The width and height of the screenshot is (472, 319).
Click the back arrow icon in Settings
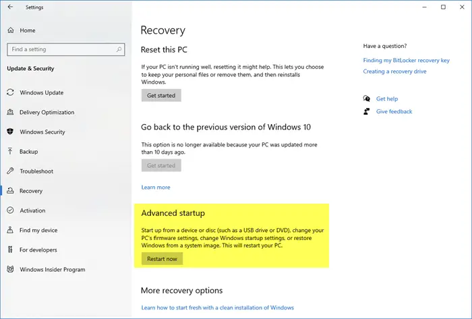10,7
